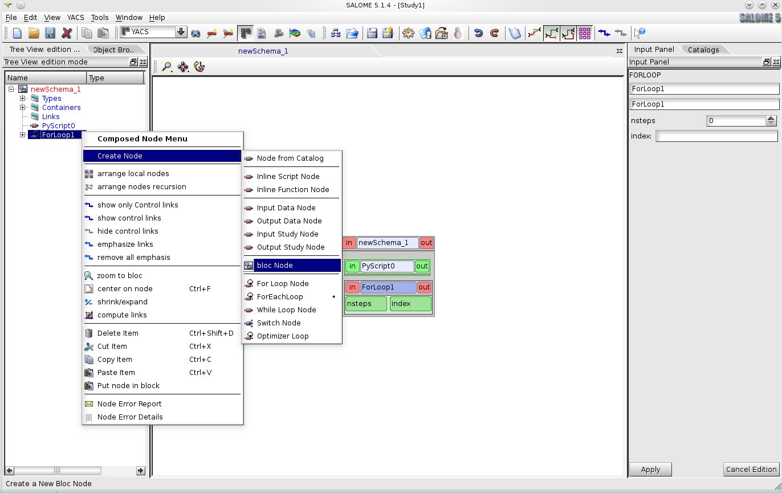Click the open book catalog icon
Viewport: 782px width, 493px height.
(515, 33)
